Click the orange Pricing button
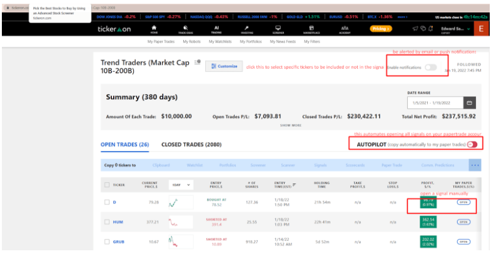Image resolution: width=491 pixels, height=254 pixels. tap(381, 29)
